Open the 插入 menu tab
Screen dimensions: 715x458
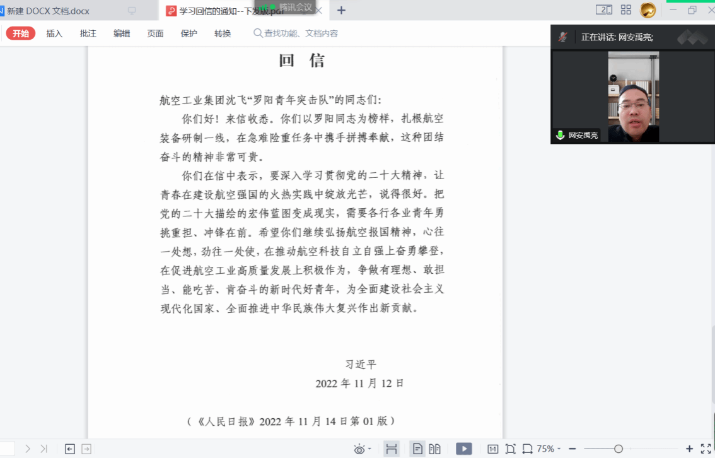click(x=54, y=33)
